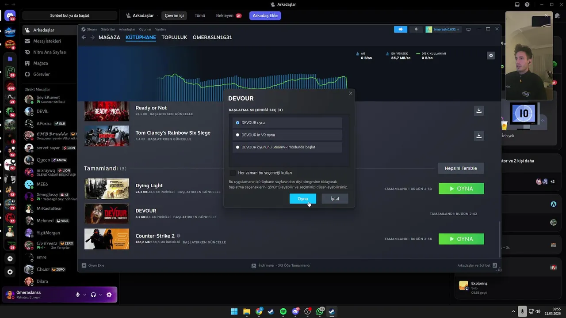Click the Arkadaş Ekle button in Discord
Viewport: 566px width, 318px height.
click(265, 15)
